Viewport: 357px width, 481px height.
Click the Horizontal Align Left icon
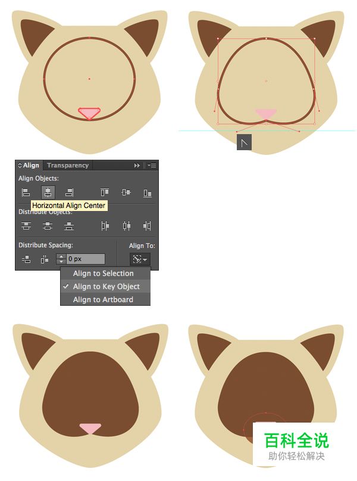click(26, 192)
